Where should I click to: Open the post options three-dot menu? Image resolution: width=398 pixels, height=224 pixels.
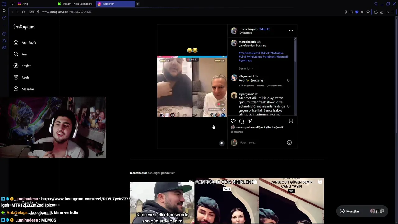tap(291, 31)
